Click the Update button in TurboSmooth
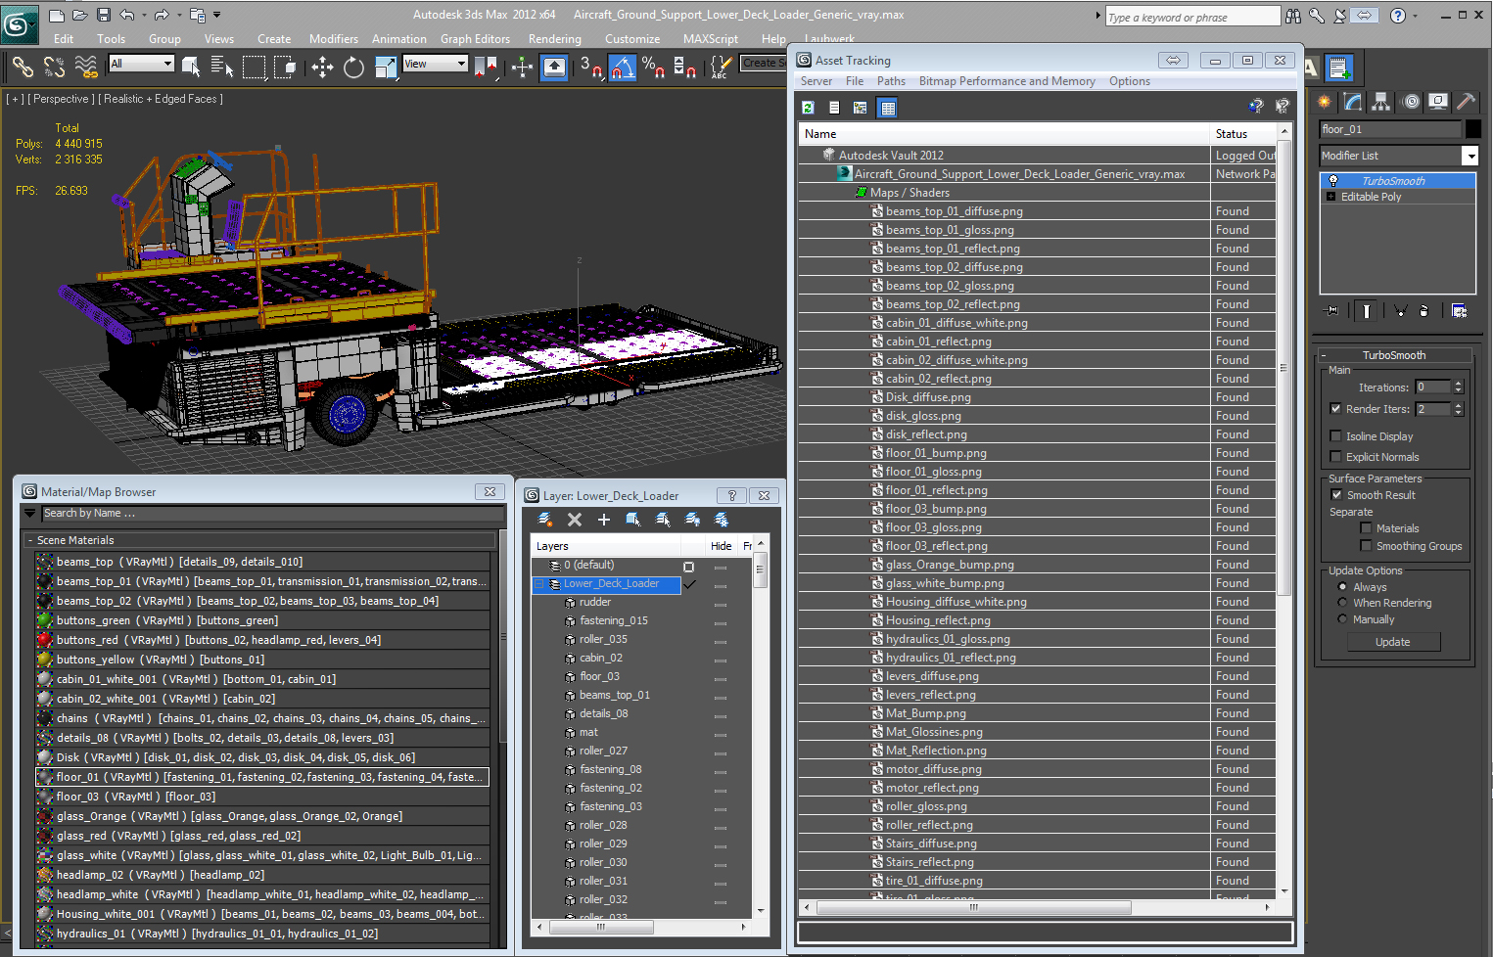 (1393, 642)
